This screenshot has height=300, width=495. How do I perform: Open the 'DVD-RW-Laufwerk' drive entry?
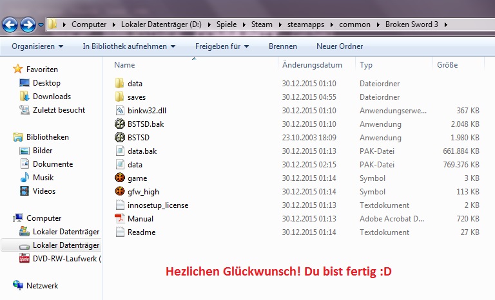[x=66, y=259]
